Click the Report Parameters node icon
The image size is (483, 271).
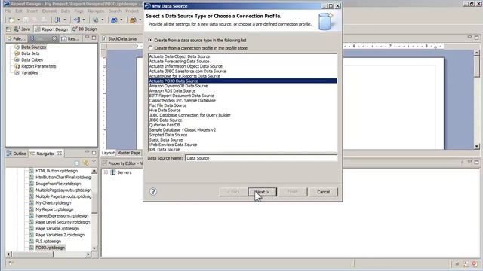pos(17,66)
